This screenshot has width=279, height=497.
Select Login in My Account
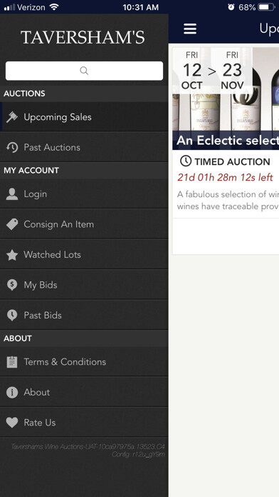click(84, 194)
